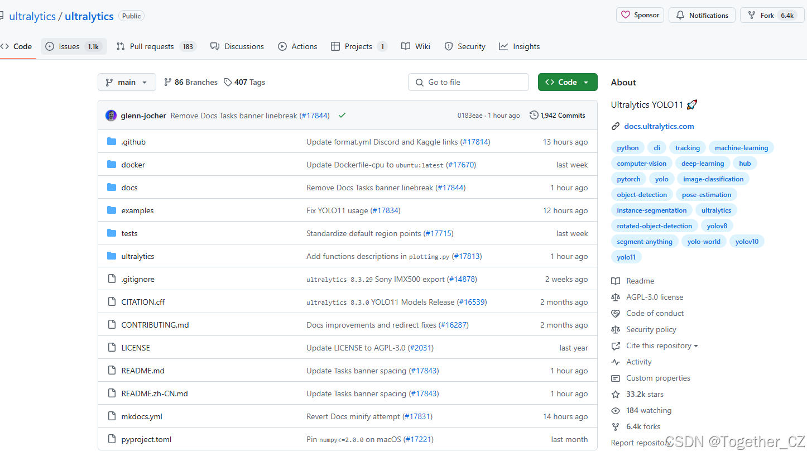Click the Code of conduct heart icon
The height and width of the screenshot is (456, 807).
(616, 313)
